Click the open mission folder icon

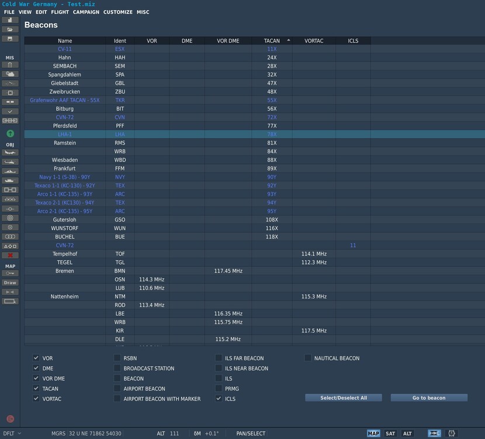pos(10,29)
